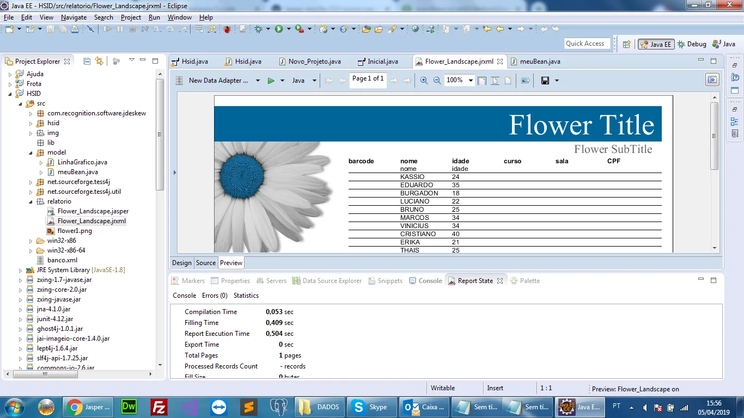Click the Errors (0) link
The image size is (744, 418).
pos(215,296)
